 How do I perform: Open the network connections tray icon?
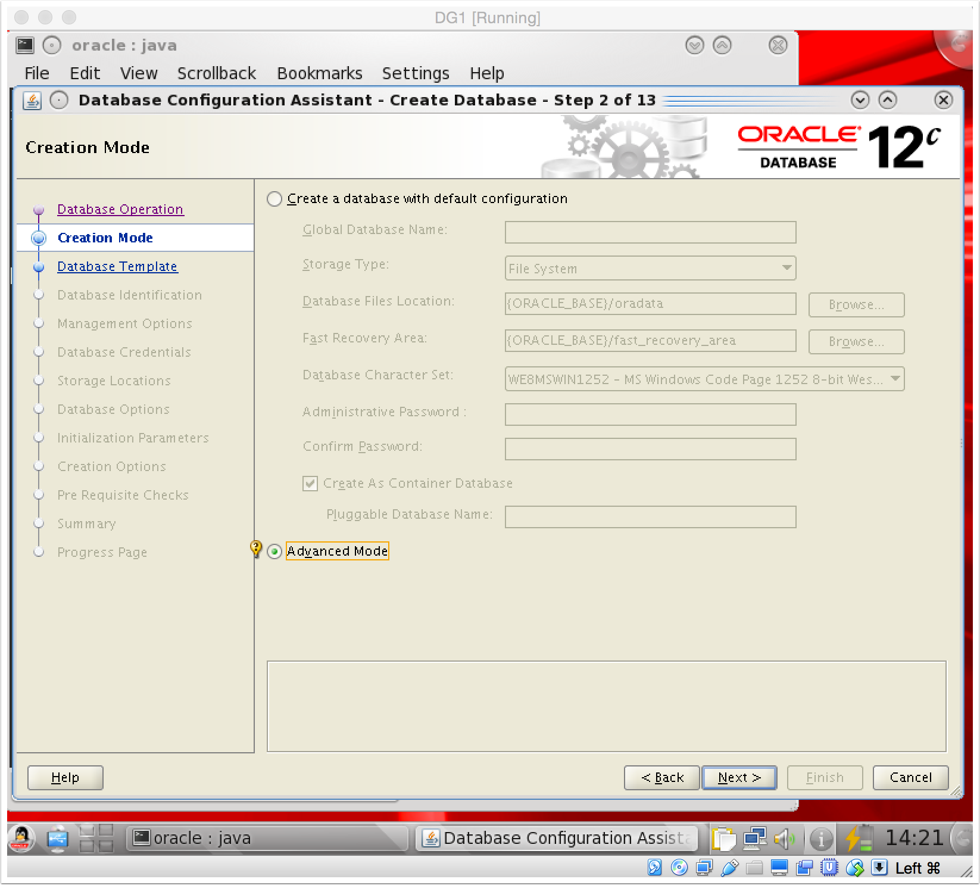pyautogui.click(x=755, y=839)
